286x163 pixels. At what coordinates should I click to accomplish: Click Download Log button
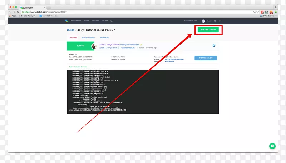206,58
